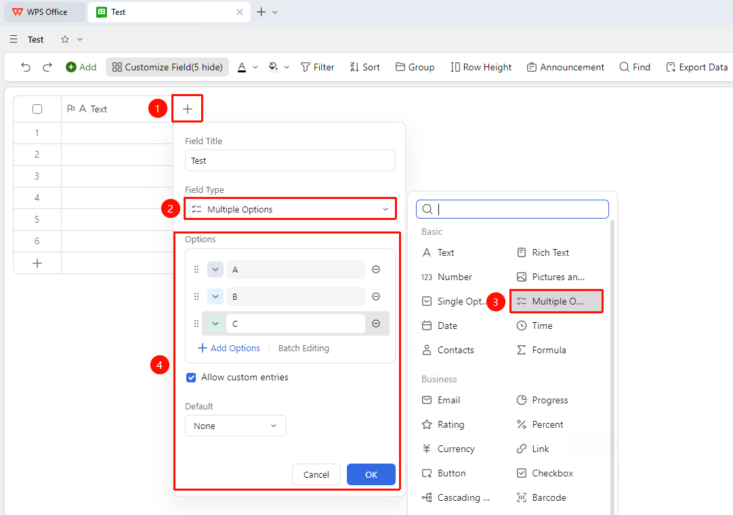Remove option A with minus icon
Viewport: 733px width, 515px height.
tap(376, 269)
